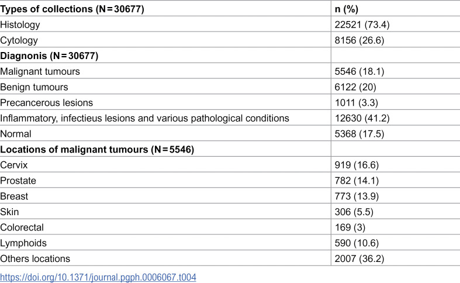Click the value 12630 (41.2)
This screenshot has width=460, height=283.
click(x=362, y=118)
